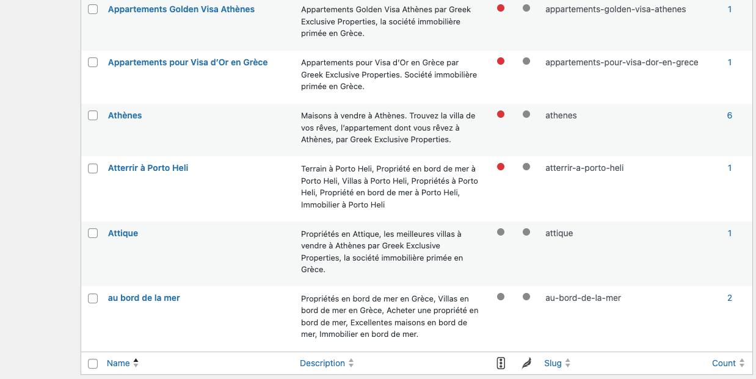The width and height of the screenshot is (756, 379).
Task: Click red SEO dot for Appartements Golden Visa Athènes
Action: (x=501, y=9)
